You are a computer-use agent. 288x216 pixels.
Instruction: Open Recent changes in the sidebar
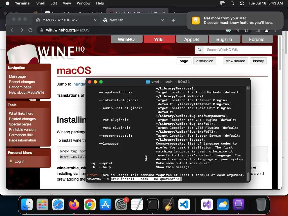pyautogui.click(x=22, y=82)
